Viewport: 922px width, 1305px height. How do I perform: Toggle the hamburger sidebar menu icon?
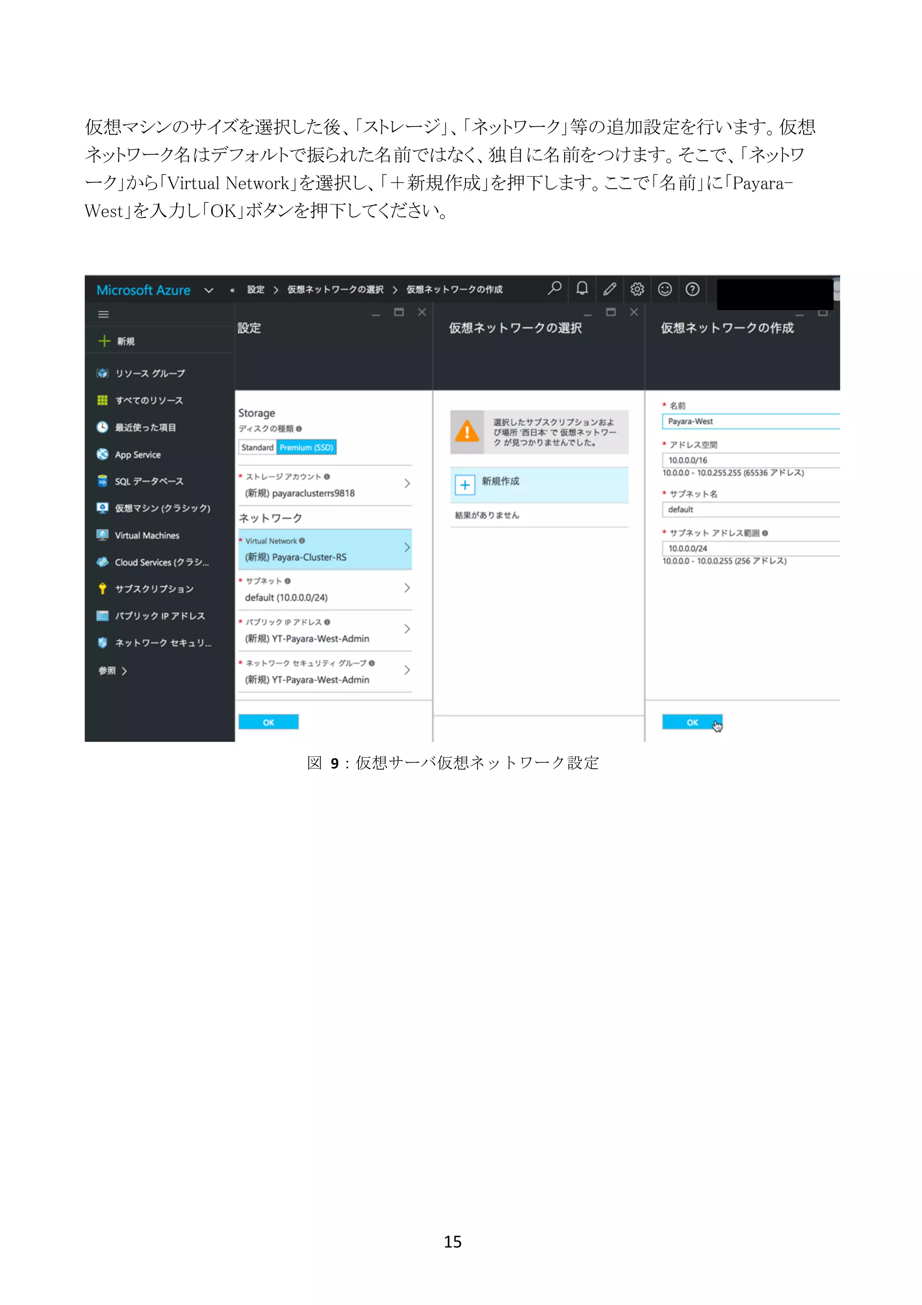tap(104, 314)
